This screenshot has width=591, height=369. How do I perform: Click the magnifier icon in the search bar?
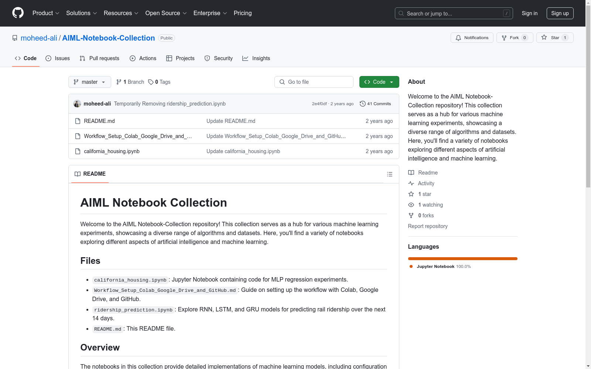[401, 13]
